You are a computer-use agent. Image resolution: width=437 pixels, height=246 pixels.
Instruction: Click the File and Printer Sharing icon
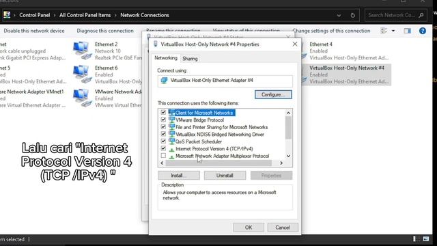coord(171,127)
